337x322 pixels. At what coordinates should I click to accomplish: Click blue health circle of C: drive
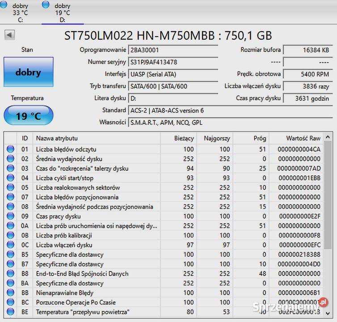4,4
